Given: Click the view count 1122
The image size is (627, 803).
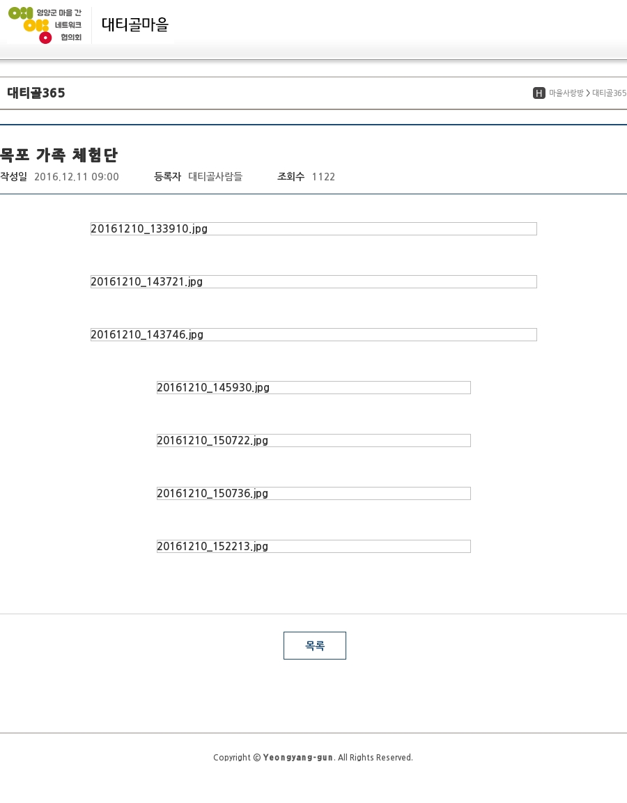Looking at the screenshot, I should tap(323, 177).
